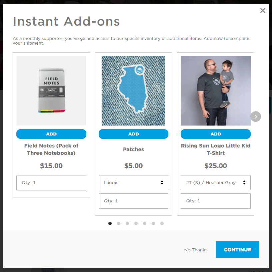Image resolution: width=272 pixels, height=272 pixels.
Task: Click the Continue button
Action: (237, 250)
